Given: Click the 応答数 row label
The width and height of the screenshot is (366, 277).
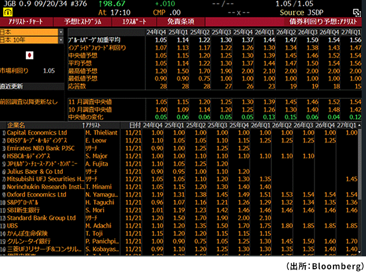Looking at the screenshot, I should tap(77, 86).
